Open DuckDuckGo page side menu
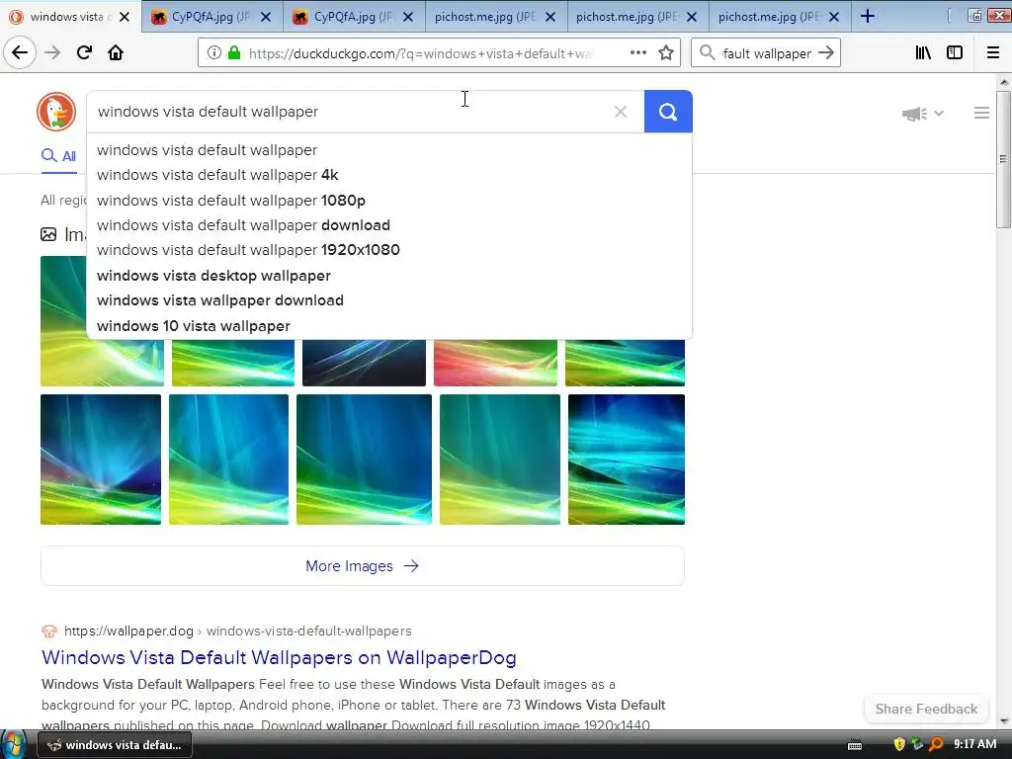Screen dimensions: 1012x759 click(x=981, y=113)
